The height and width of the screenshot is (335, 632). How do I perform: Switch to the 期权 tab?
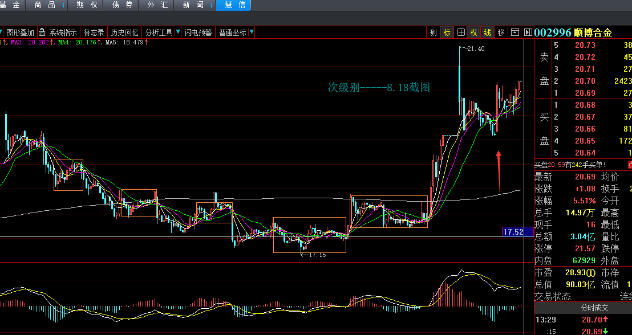pyautogui.click(x=87, y=5)
